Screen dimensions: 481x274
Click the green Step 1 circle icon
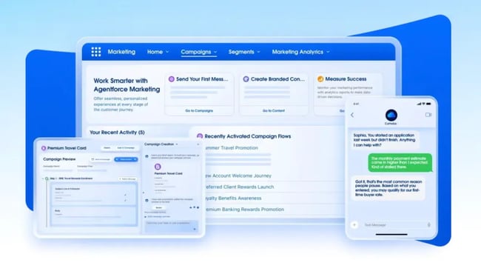47,178
